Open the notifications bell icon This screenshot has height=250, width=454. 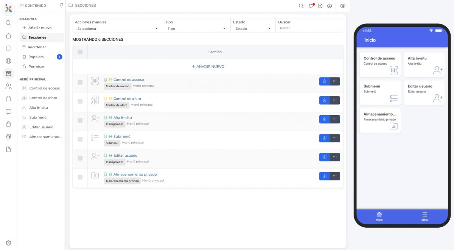311,6
